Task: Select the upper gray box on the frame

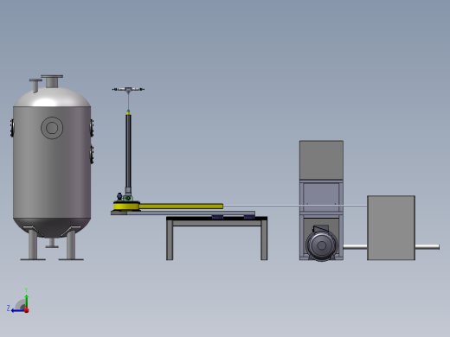Action: point(321,160)
